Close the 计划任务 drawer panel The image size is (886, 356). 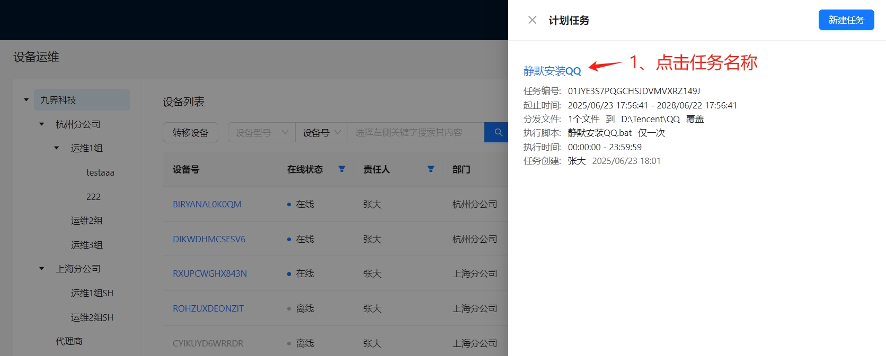point(533,20)
